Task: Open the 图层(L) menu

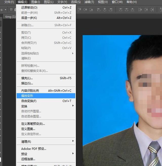Action: [49, 2]
